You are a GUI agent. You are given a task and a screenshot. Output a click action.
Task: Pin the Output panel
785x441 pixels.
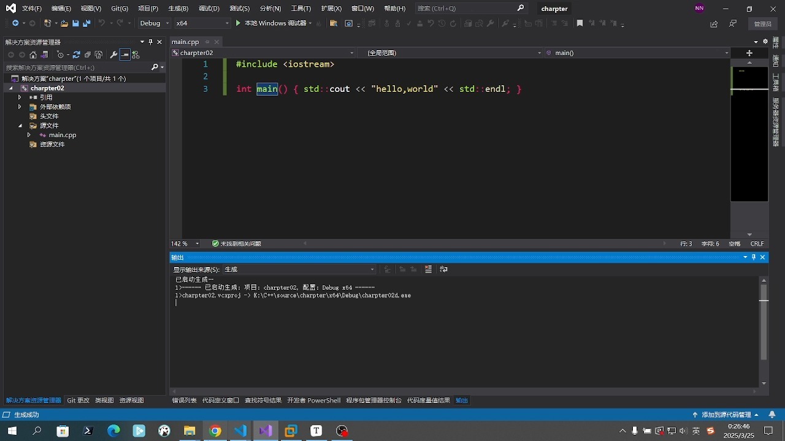pyautogui.click(x=754, y=257)
